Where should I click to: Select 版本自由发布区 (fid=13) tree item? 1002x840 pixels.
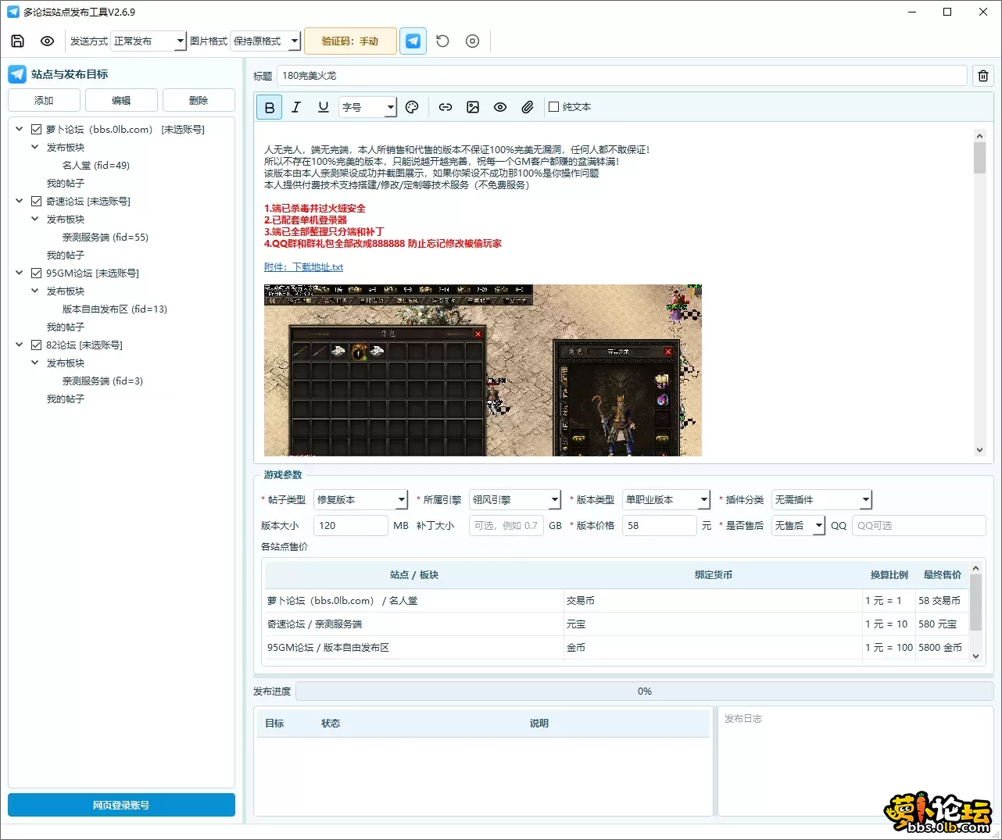click(115, 309)
